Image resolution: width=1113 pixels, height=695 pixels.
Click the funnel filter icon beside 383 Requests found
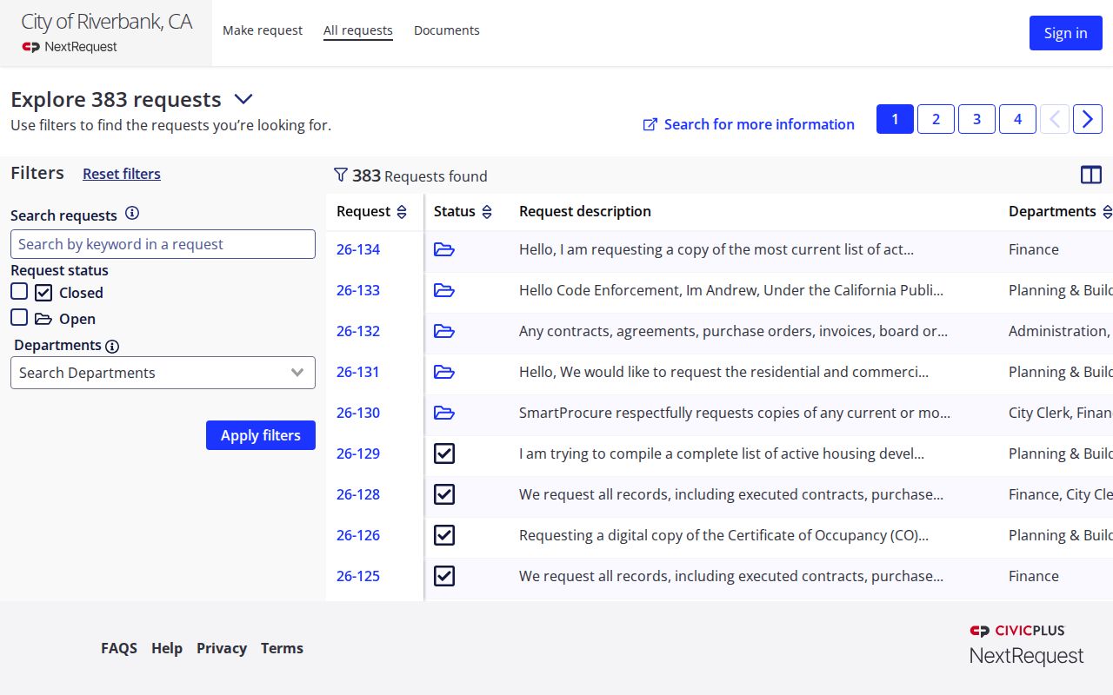pyautogui.click(x=341, y=175)
